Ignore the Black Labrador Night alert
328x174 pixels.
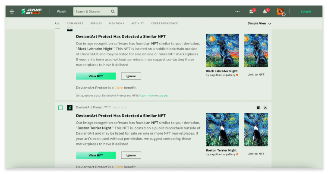tap(131, 76)
